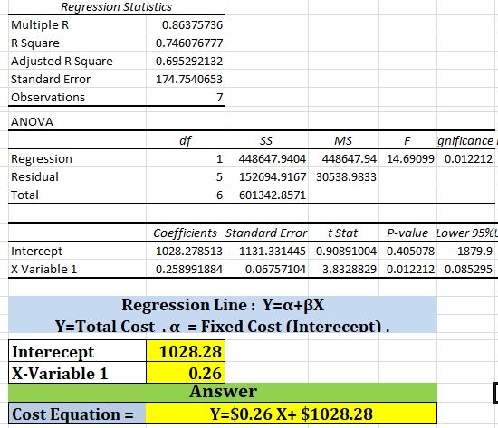Click the Total row label
The height and width of the screenshot is (428, 498).
tap(77, 195)
